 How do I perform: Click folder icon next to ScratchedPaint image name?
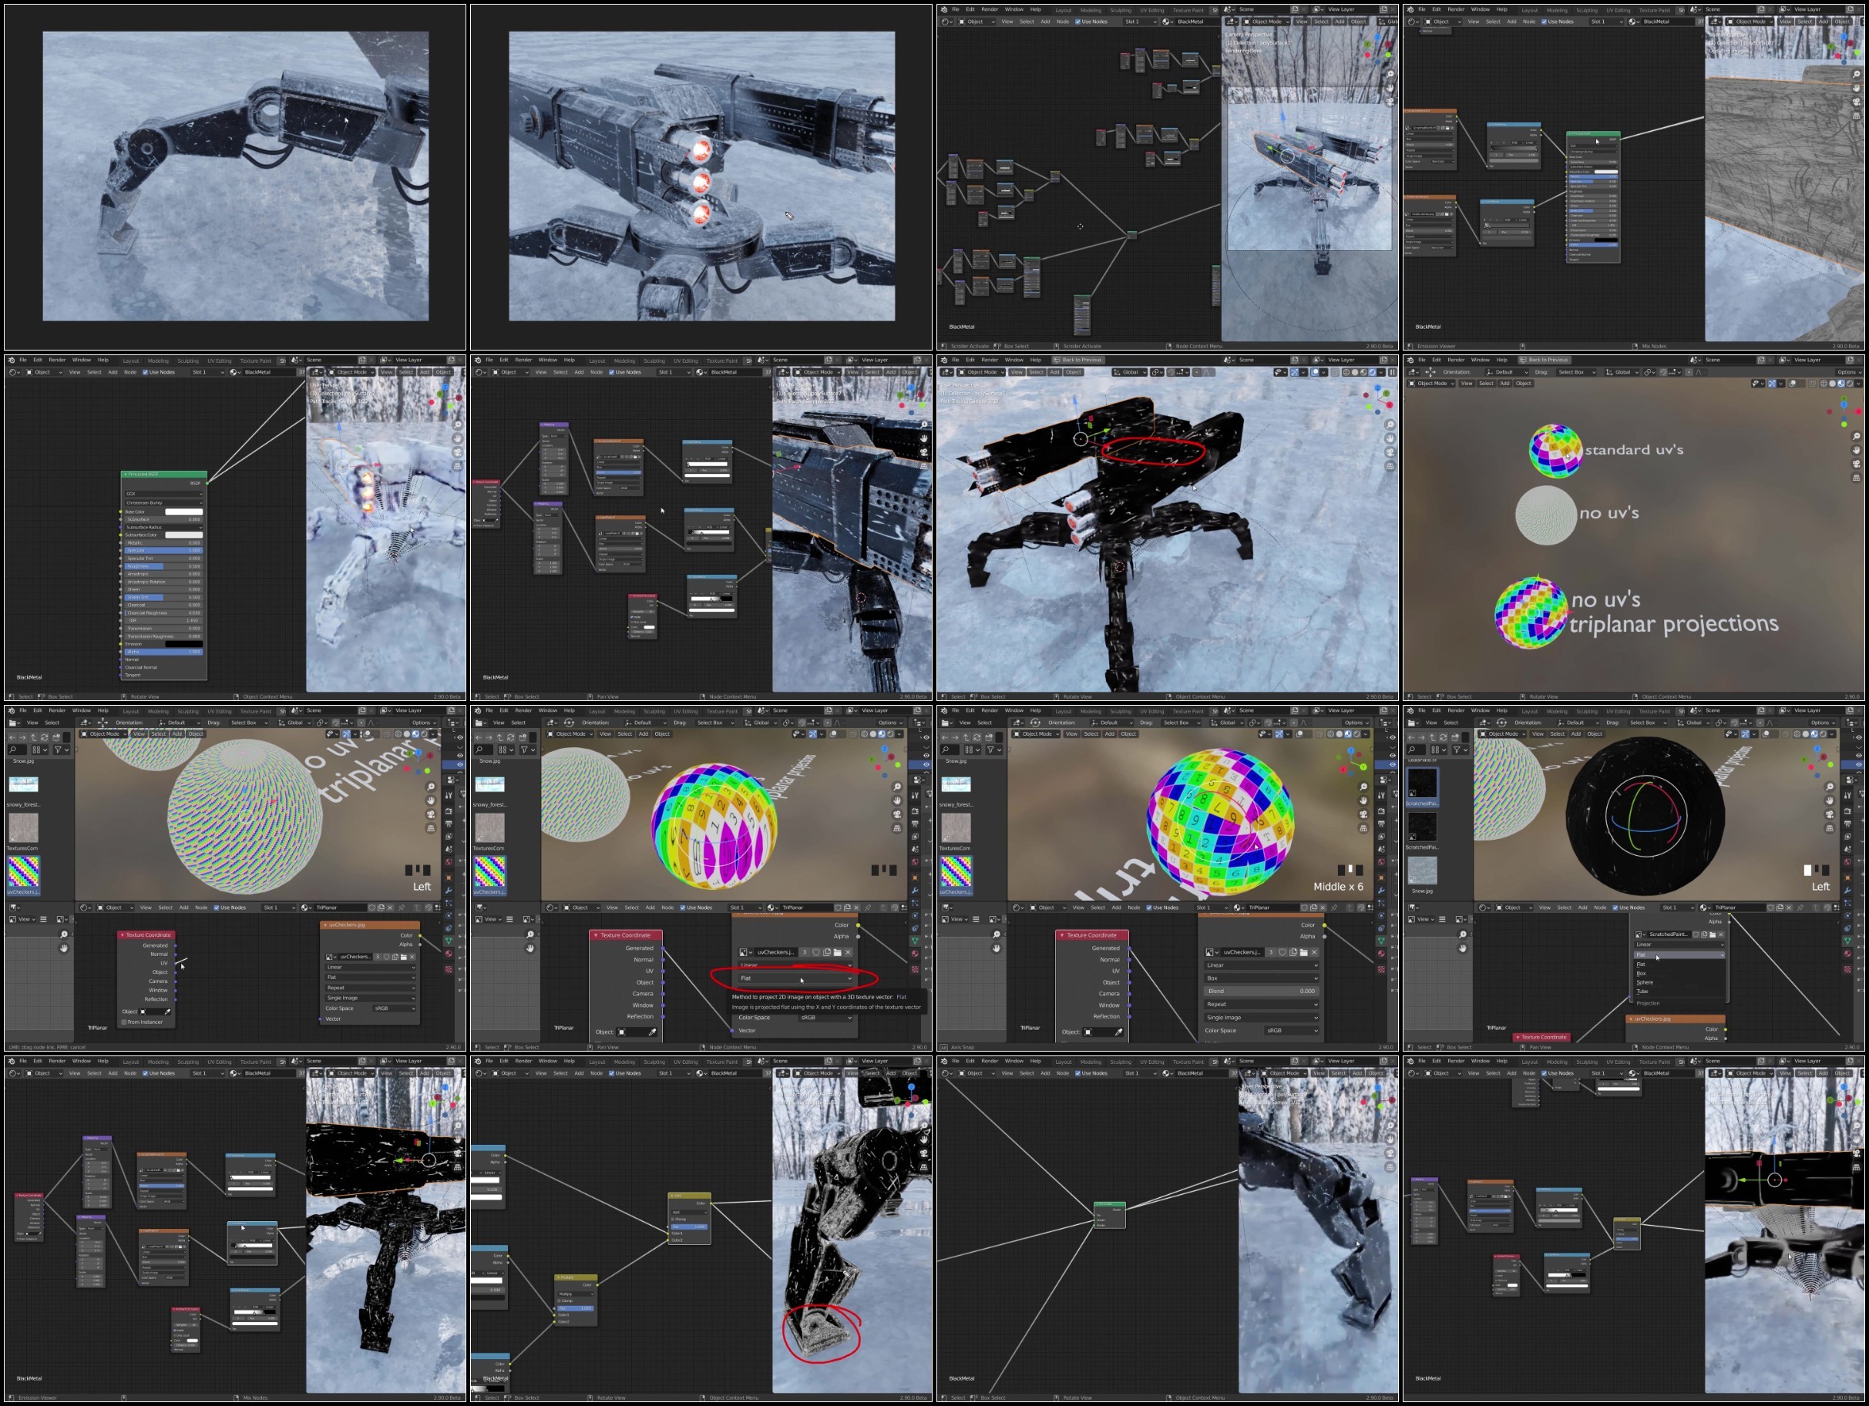point(1713,935)
